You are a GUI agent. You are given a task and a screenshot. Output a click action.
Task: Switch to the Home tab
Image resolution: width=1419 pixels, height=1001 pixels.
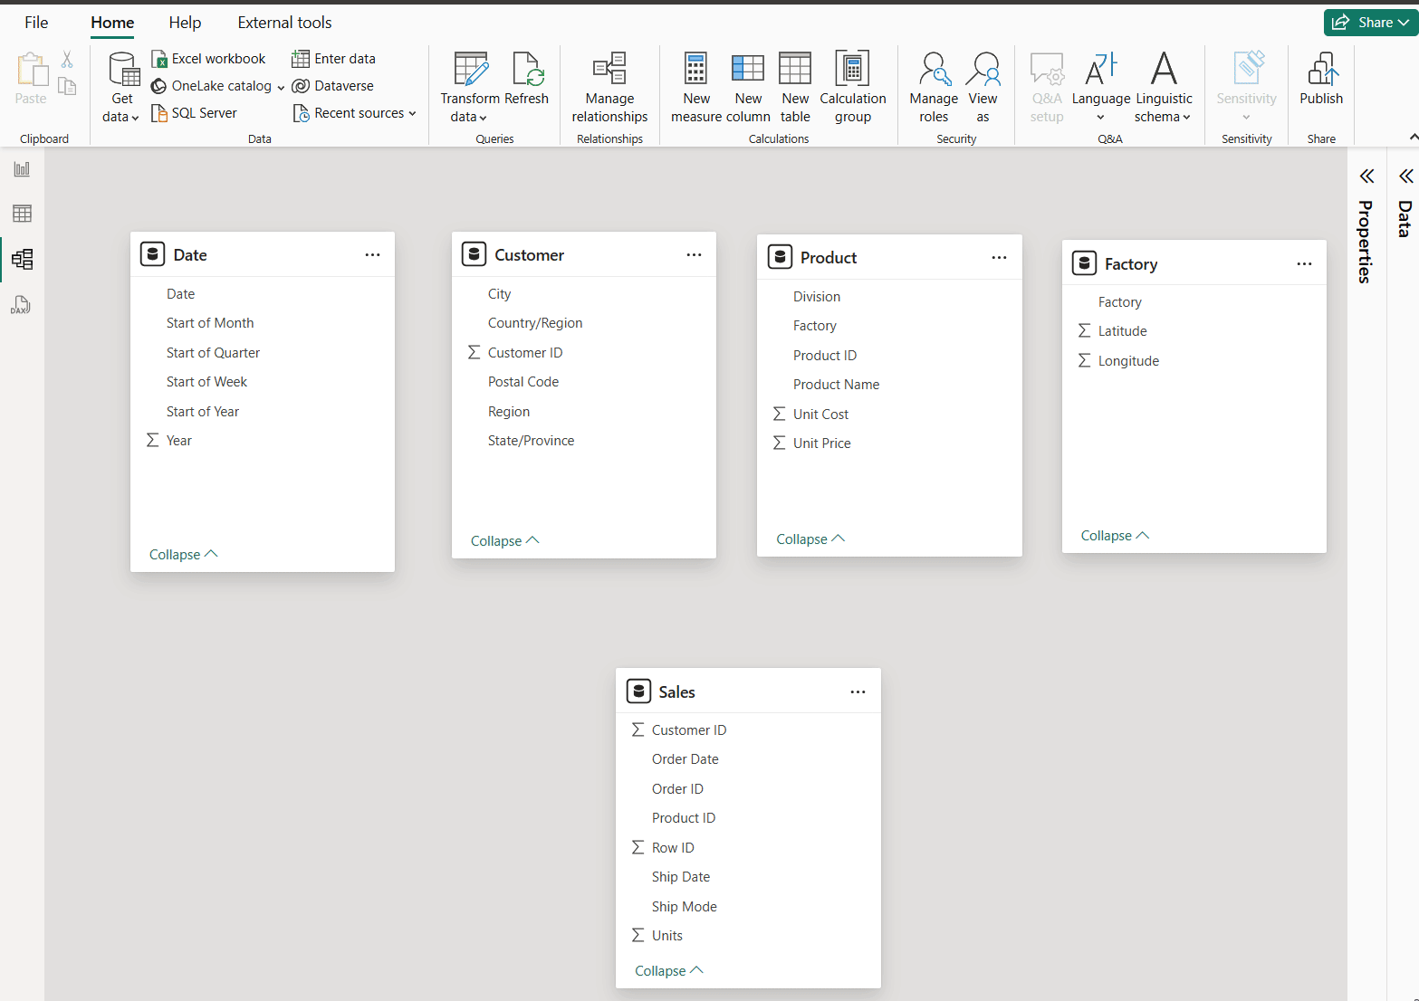point(112,23)
